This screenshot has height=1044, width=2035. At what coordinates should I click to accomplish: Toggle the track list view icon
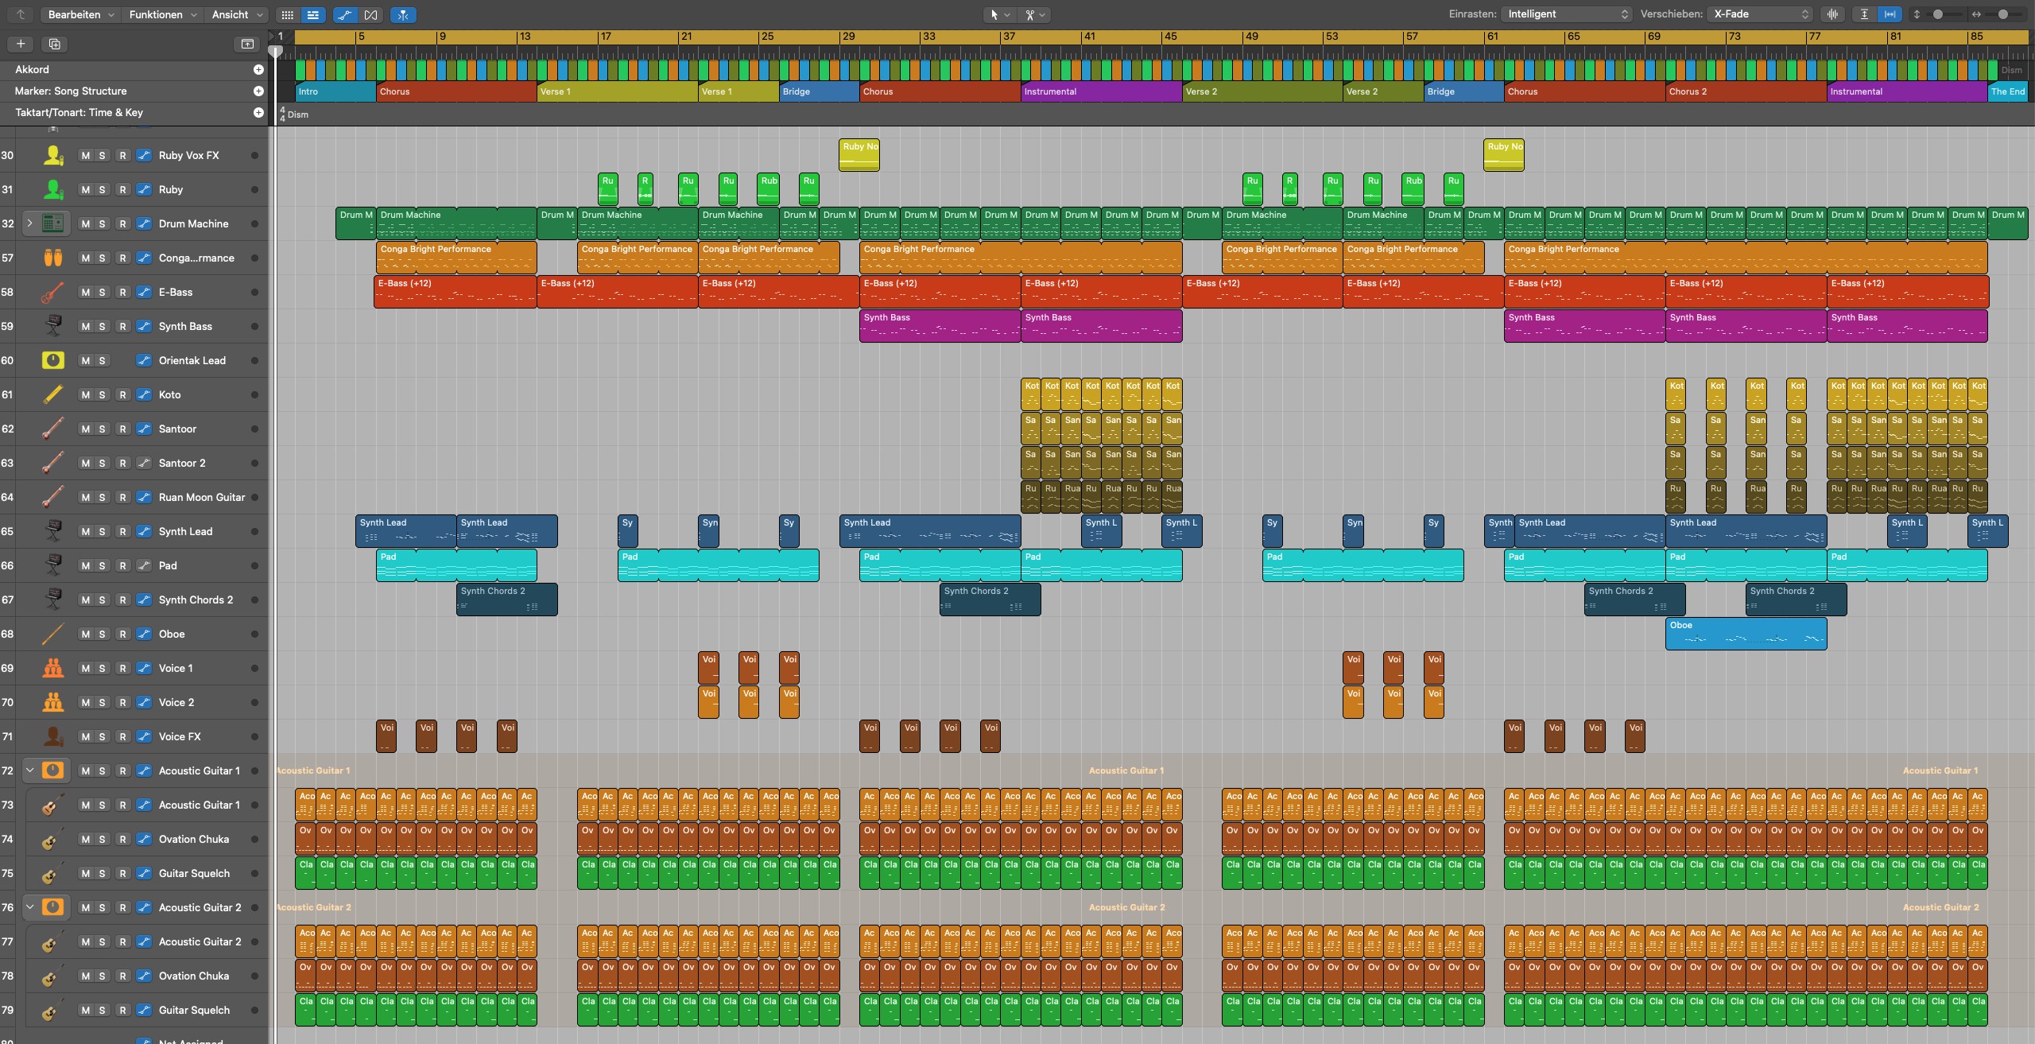pos(313,14)
